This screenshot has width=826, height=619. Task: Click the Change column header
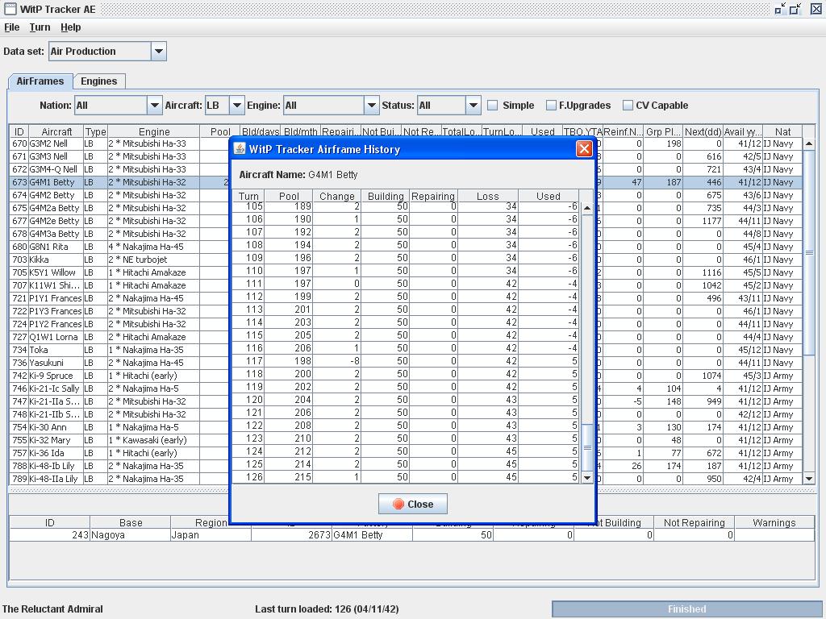pyautogui.click(x=336, y=196)
